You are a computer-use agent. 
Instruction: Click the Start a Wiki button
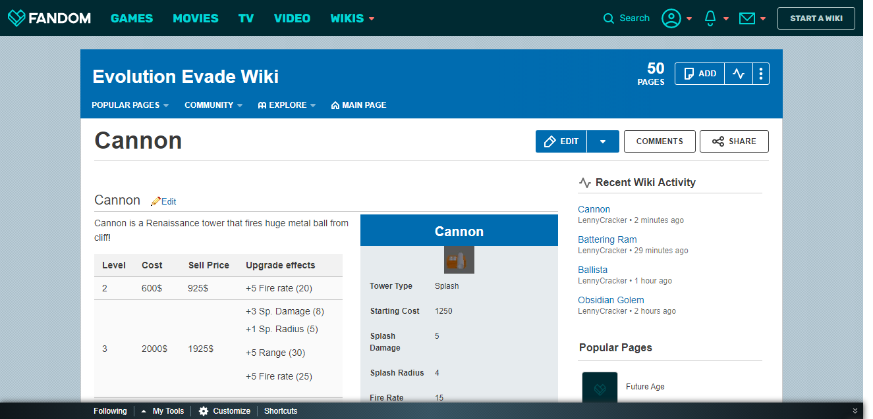816,18
